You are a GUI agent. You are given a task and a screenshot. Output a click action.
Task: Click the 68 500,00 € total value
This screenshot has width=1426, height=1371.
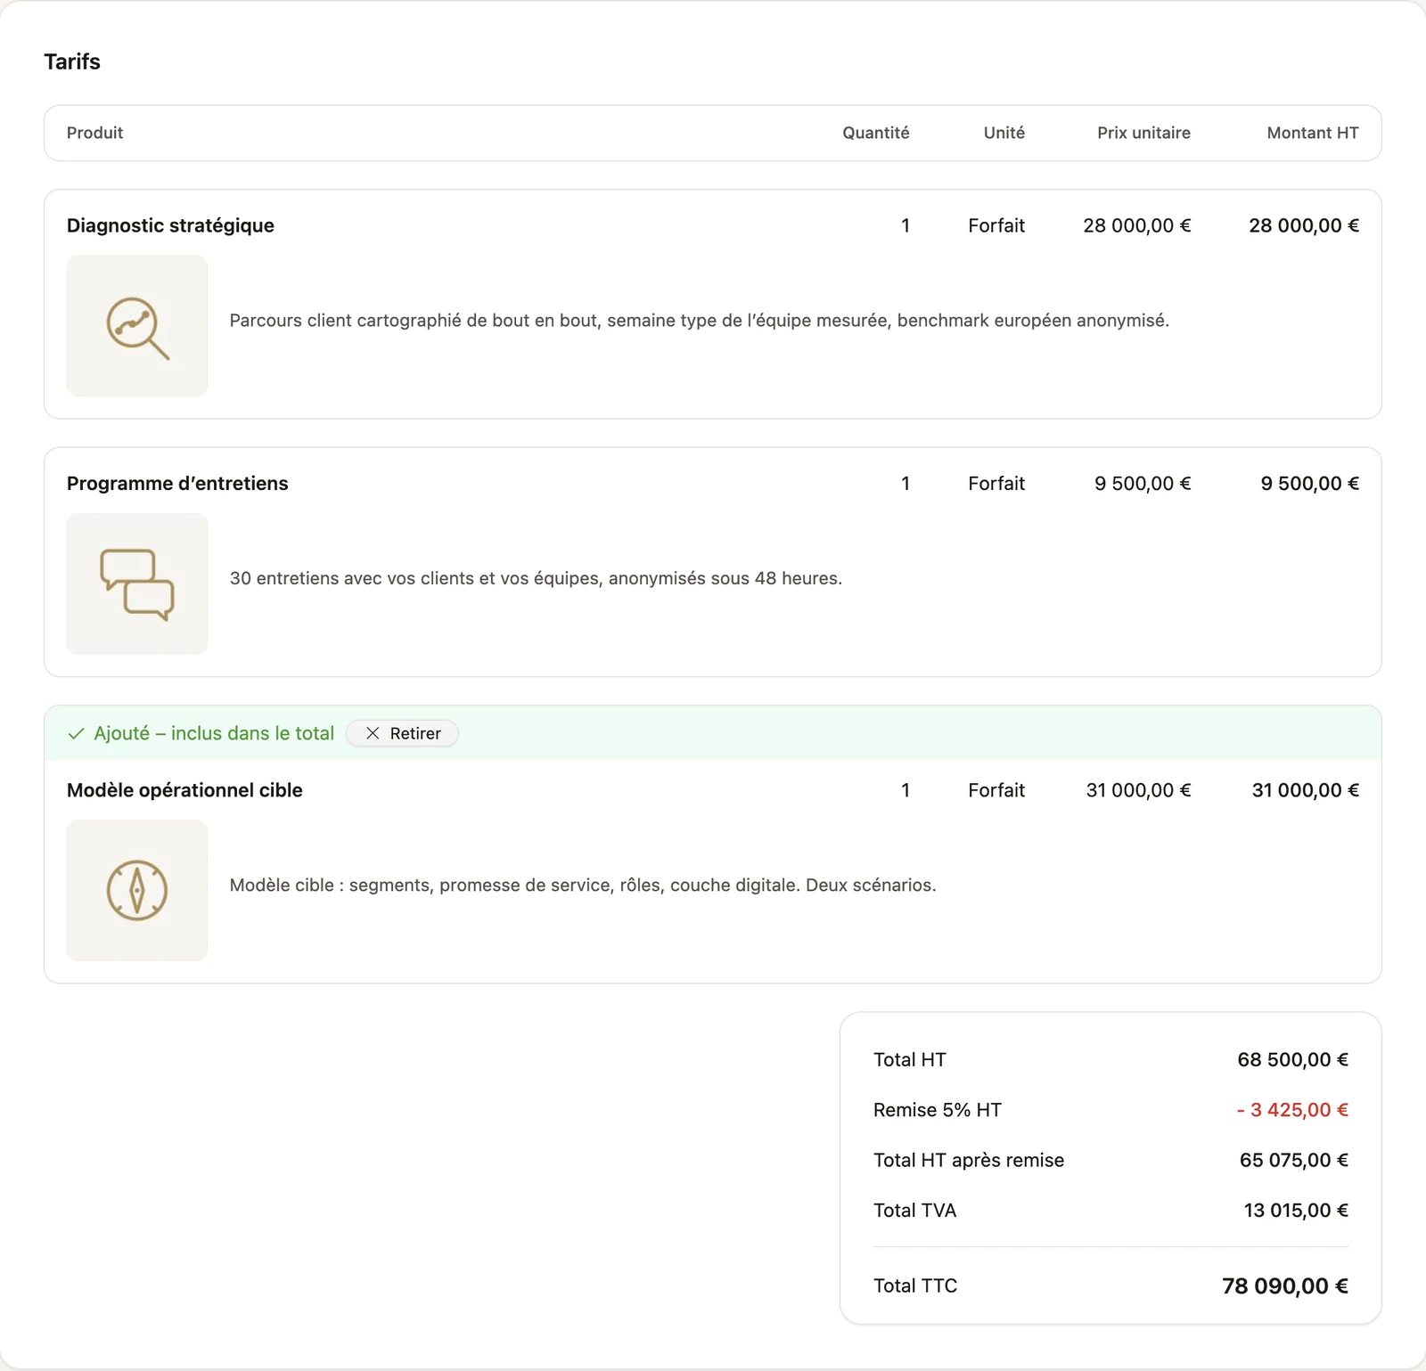click(1292, 1060)
